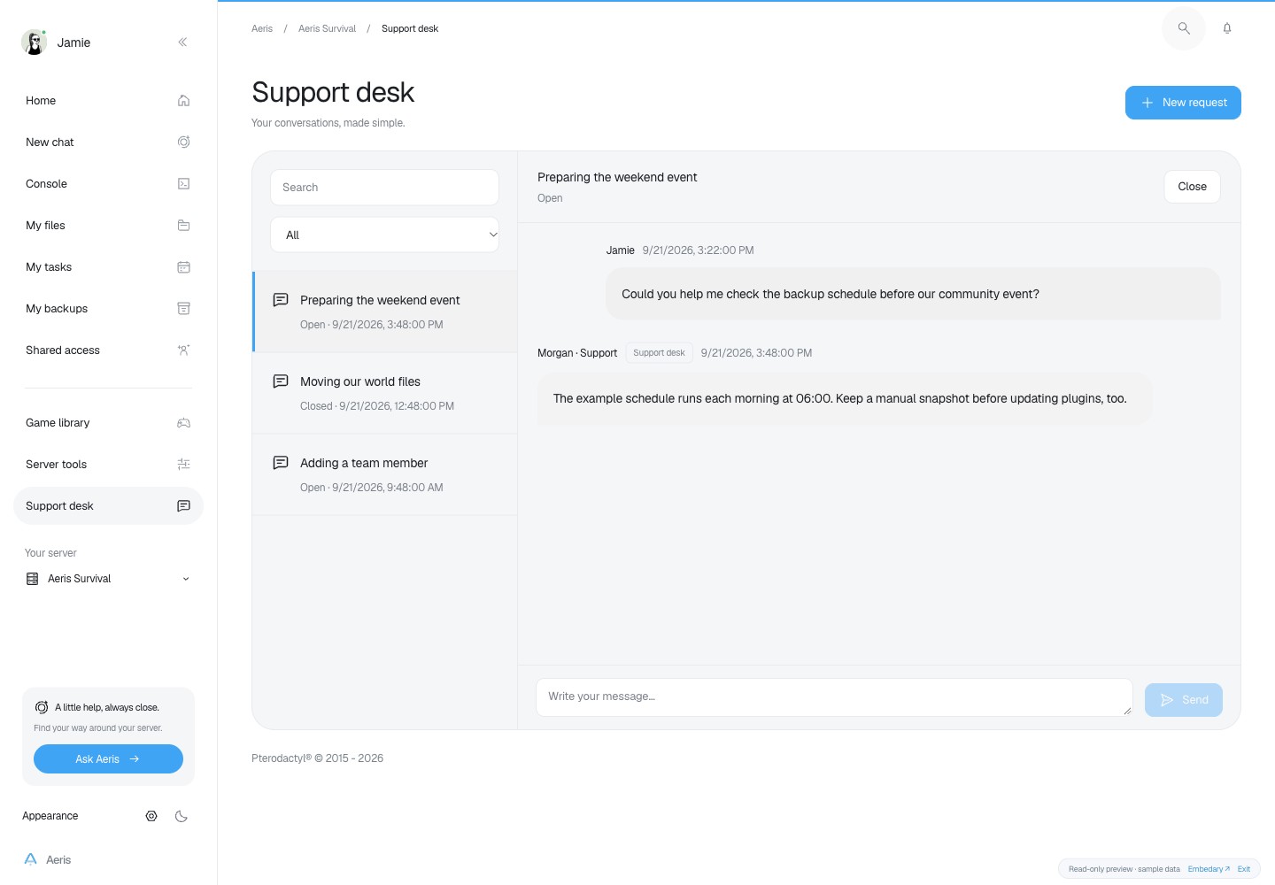Click chat icon of Adding a team member
Viewport: 1275px width, 885px height.
click(281, 463)
